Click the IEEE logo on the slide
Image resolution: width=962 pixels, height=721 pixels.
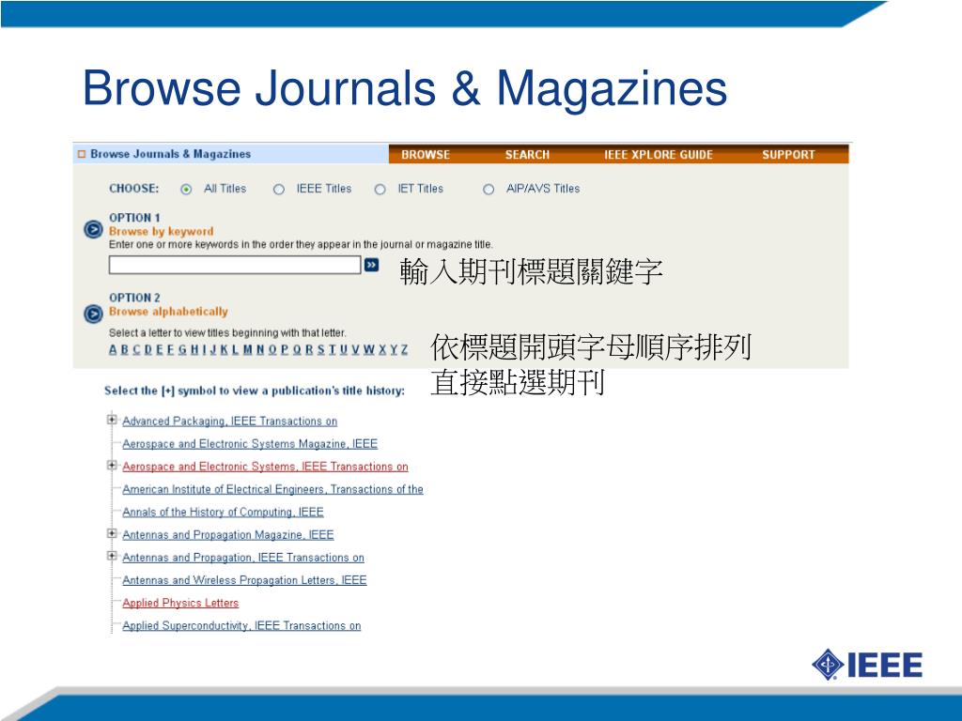[866, 665]
